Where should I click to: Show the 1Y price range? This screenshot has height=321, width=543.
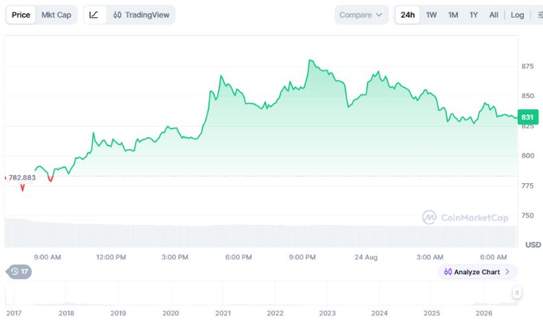pos(474,15)
